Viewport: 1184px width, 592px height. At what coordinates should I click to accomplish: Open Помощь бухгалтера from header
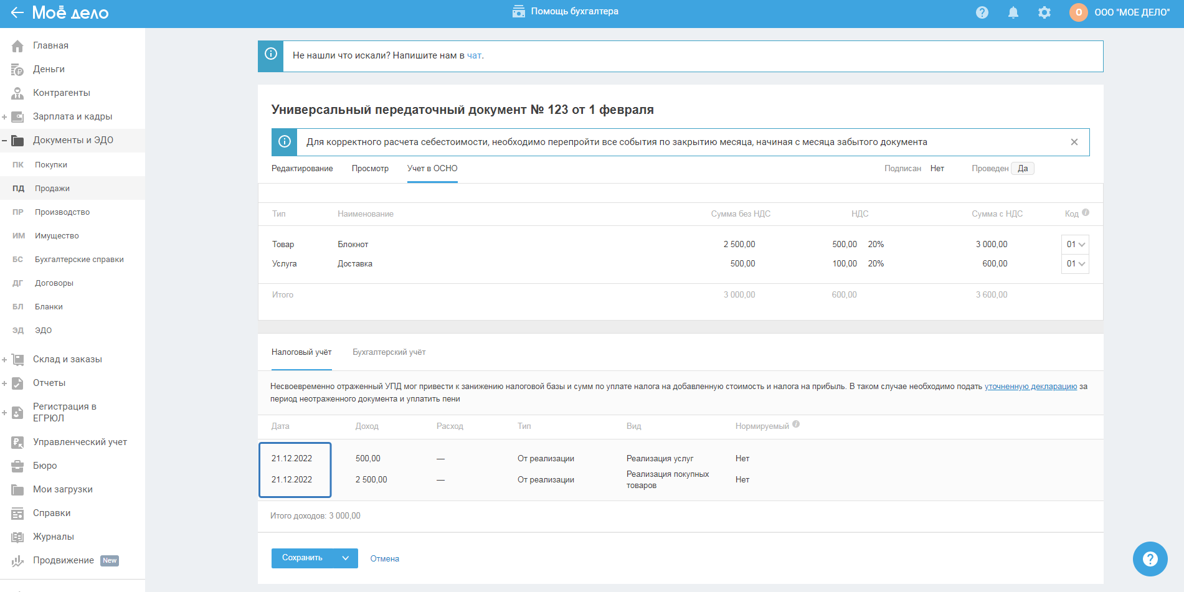click(x=565, y=12)
